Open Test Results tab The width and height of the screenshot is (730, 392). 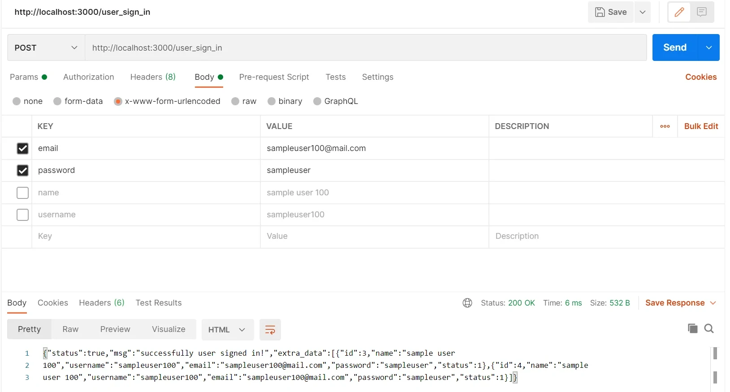[159, 303]
